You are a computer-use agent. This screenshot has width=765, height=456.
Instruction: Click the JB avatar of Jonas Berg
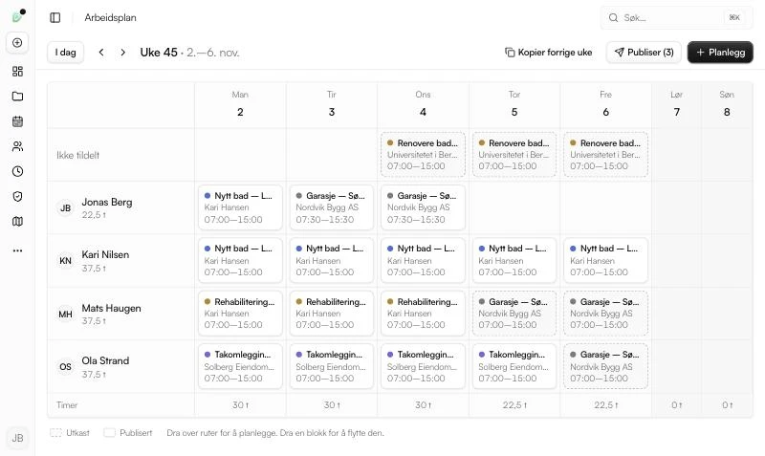(x=65, y=208)
